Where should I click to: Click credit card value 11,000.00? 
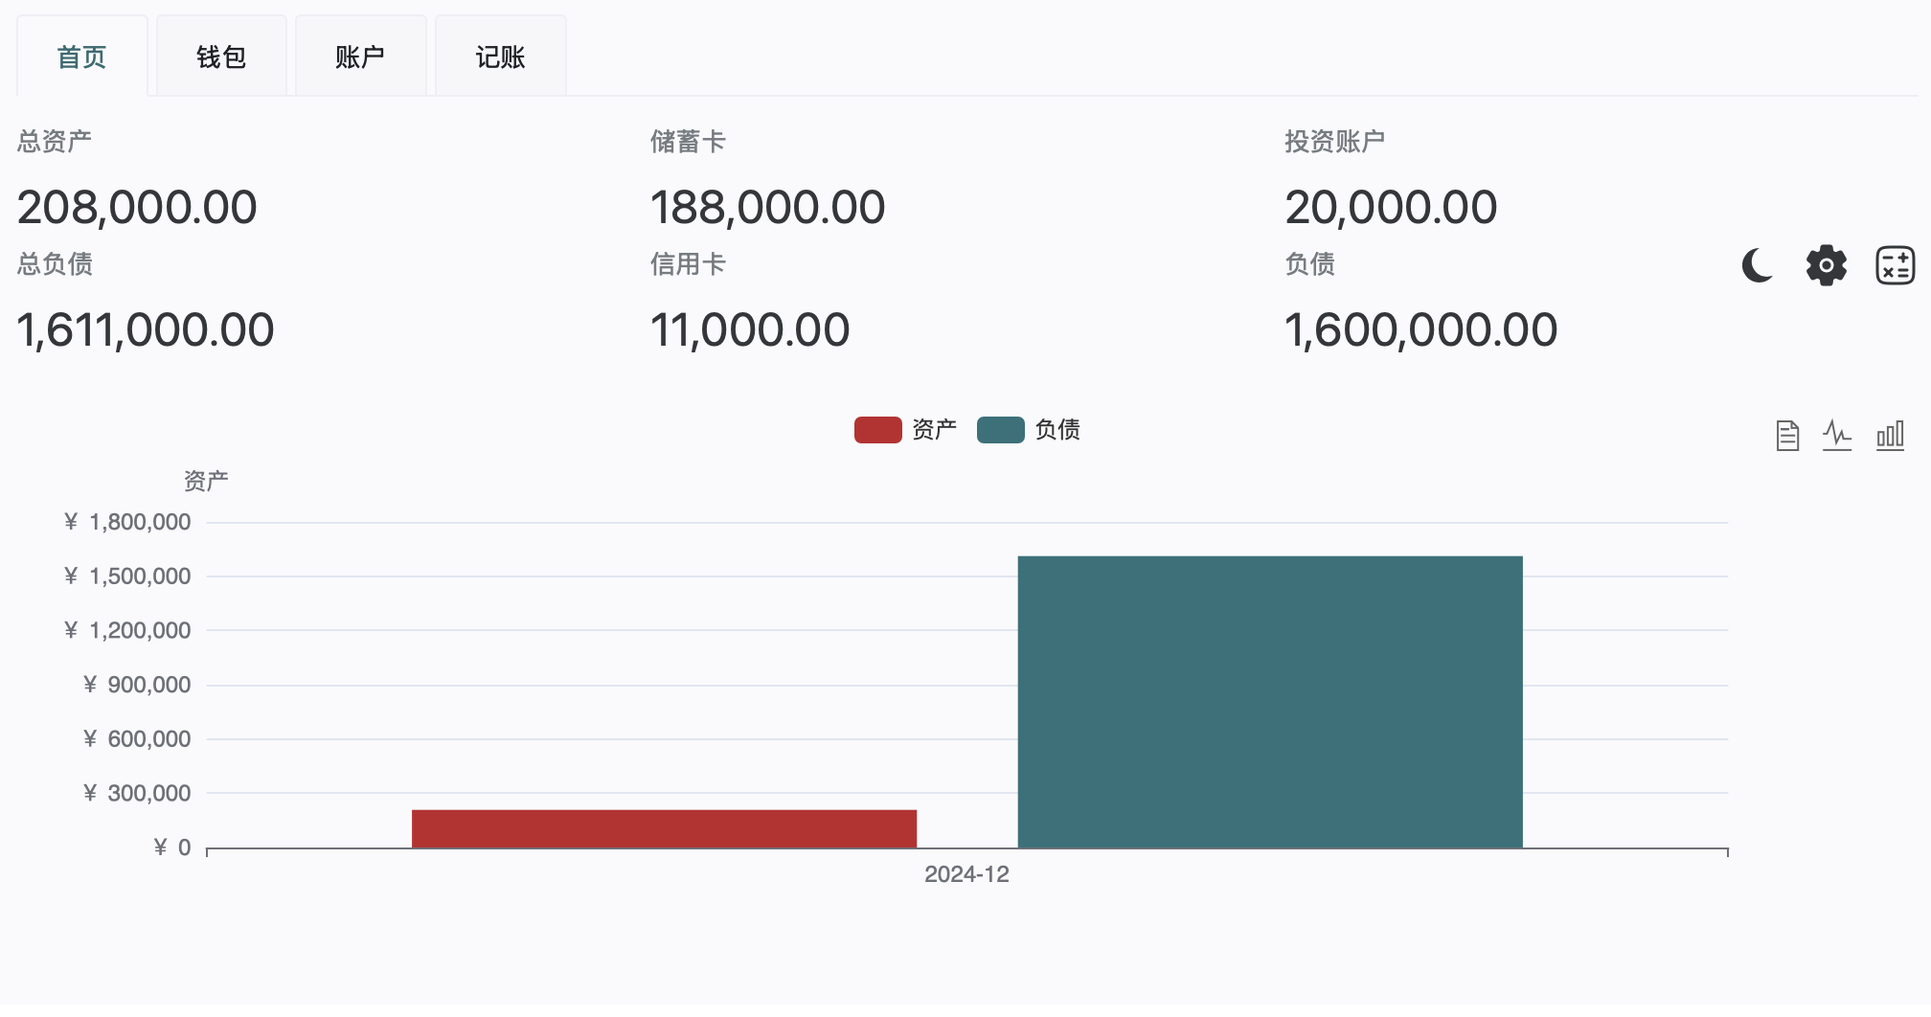pos(750,330)
